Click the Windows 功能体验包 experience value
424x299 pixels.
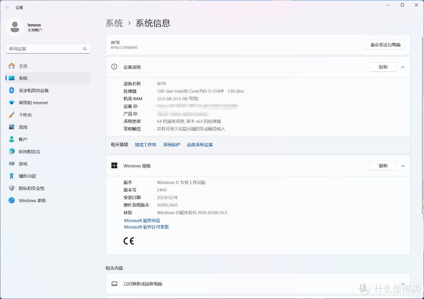point(192,213)
